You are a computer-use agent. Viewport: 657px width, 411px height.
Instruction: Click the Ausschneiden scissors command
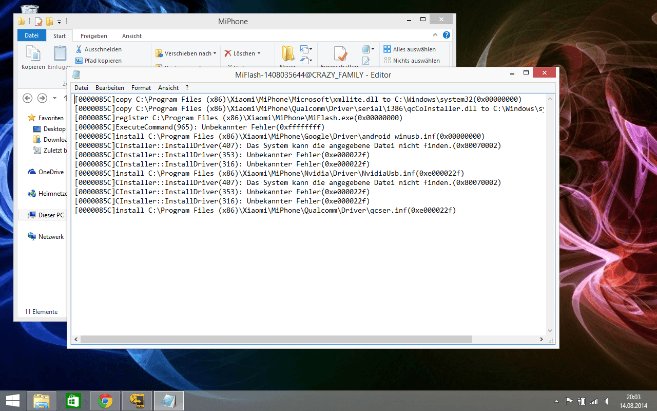(x=99, y=49)
